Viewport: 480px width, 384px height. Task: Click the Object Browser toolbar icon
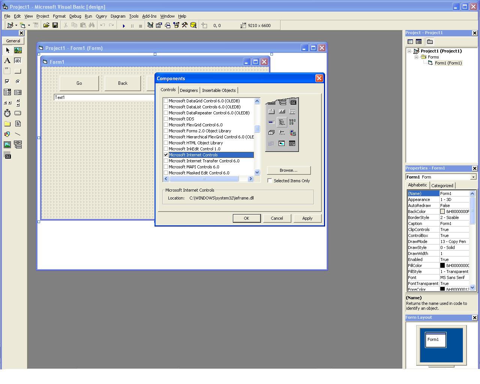click(176, 25)
